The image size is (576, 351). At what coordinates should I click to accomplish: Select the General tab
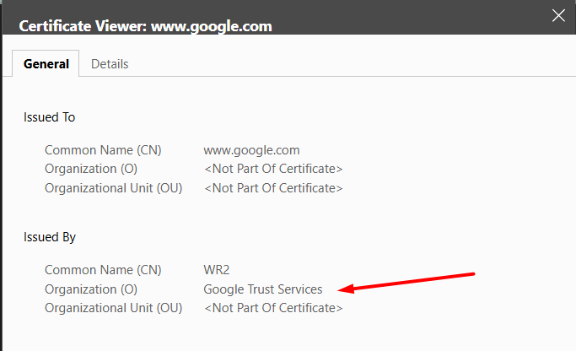(46, 63)
